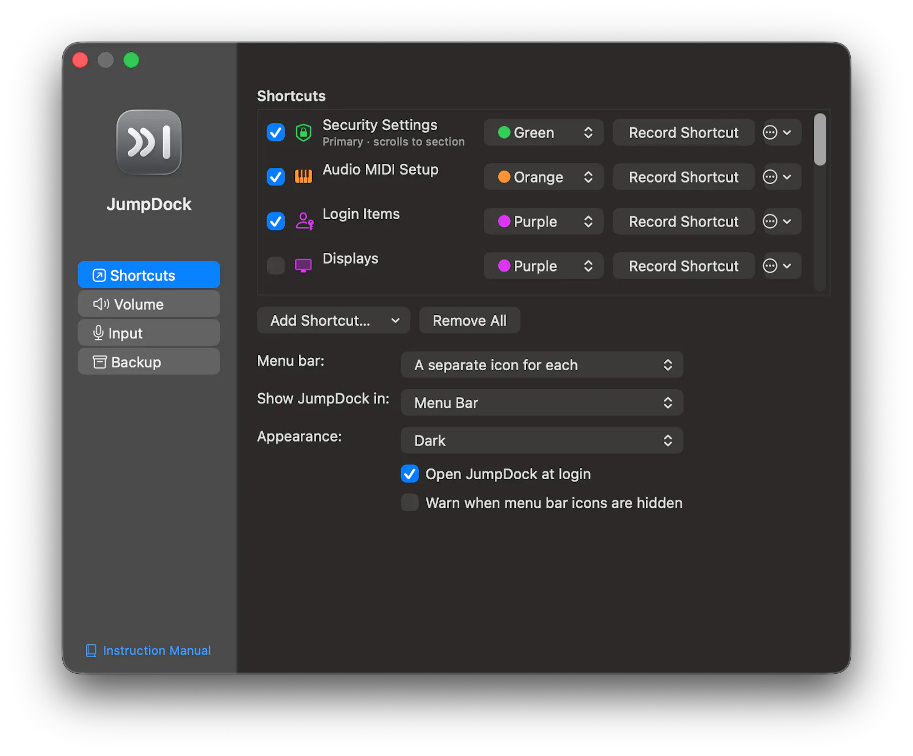Switch to the Volume sidebar tab

pyautogui.click(x=149, y=304)
